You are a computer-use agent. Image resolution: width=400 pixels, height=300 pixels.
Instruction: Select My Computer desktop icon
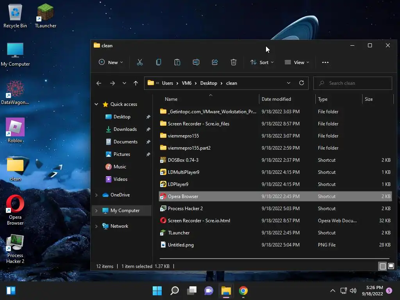point(15,54)
